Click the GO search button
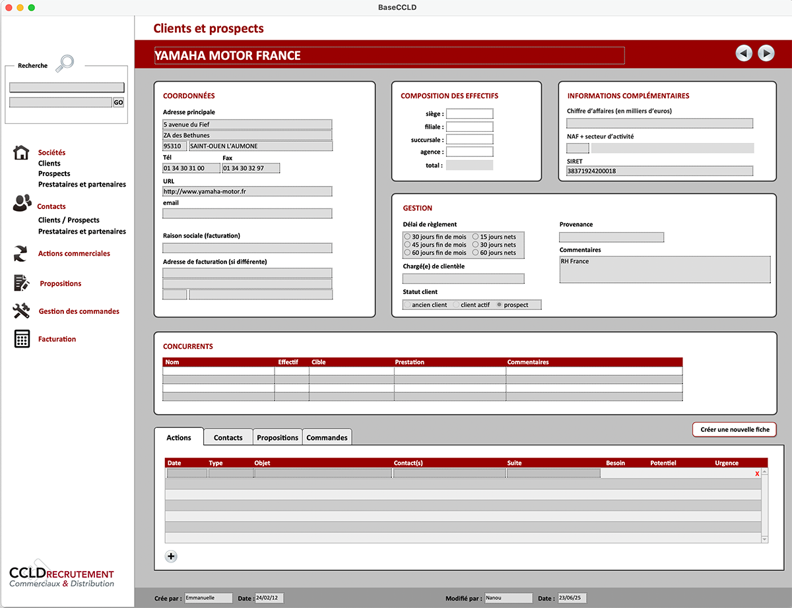The image size is (792, 608). coord(118,102)
